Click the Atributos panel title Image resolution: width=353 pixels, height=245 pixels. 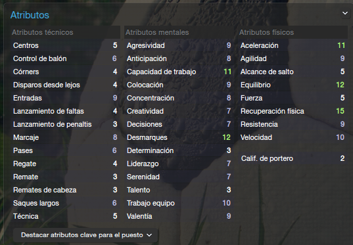(30, 15)
